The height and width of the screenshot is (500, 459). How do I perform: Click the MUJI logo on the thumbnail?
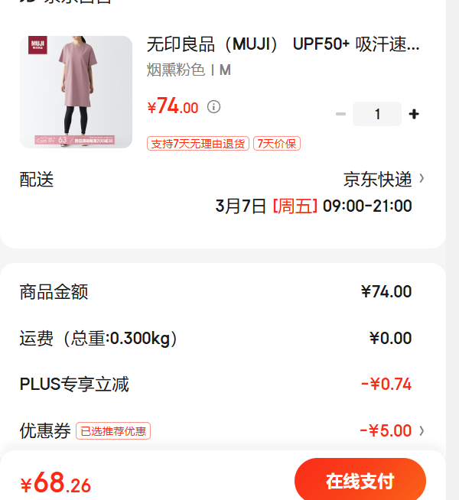point(37,45)
